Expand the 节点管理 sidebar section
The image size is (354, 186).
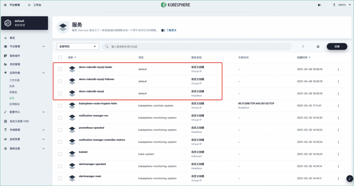tap(24, 46)
